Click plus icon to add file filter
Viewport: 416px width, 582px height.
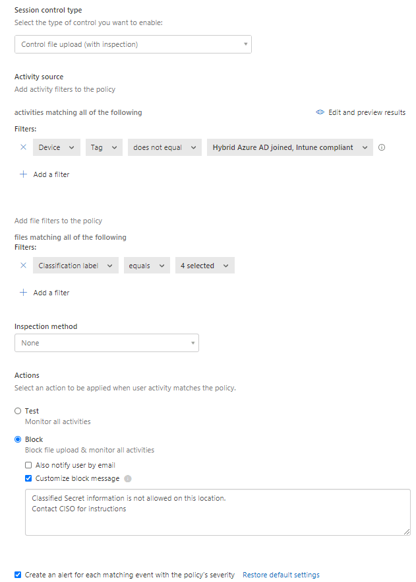pyautogui.click(x=23, y=293)
